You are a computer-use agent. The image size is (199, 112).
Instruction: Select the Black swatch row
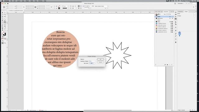point(164,22)
